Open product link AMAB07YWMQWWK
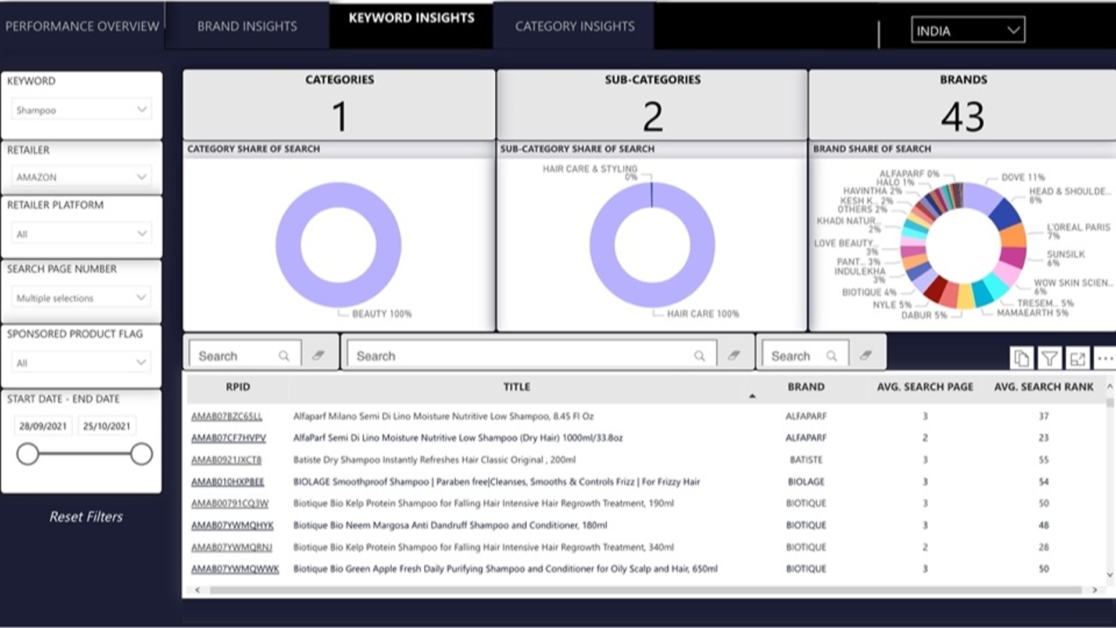The image size is (1116, 628). tap(235, 569)
